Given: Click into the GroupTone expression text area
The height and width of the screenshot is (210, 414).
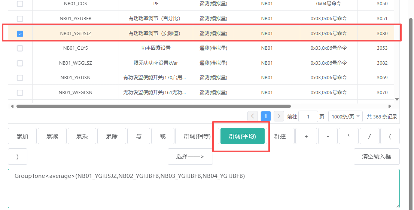Looking at the screenshot, I should 204,191.
